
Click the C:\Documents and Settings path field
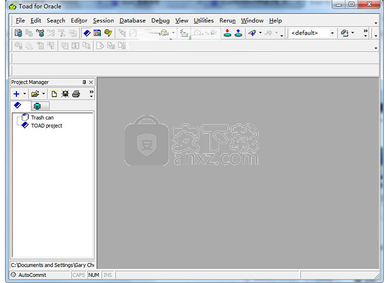click(52, 265)
